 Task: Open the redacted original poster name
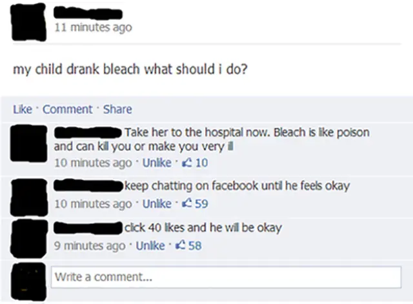tap(88, 13)
